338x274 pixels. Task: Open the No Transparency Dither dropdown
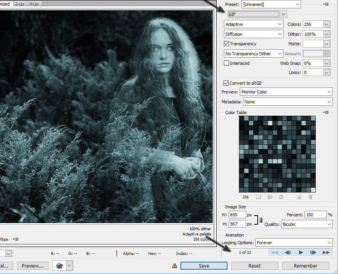[x=253, y=53]
